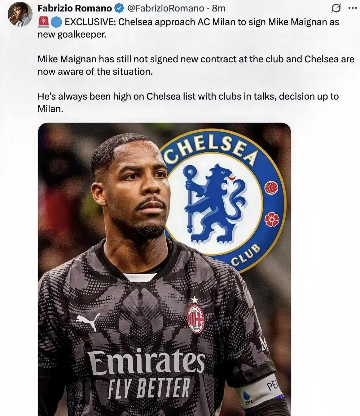
Task: Open the Grok explain-post icon
Action: click(336, 8)
